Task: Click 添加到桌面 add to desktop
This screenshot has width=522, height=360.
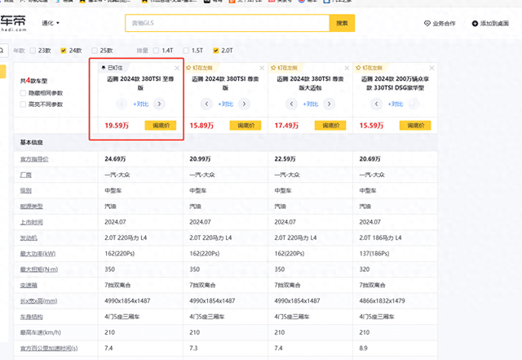Action: click(490, 24)
